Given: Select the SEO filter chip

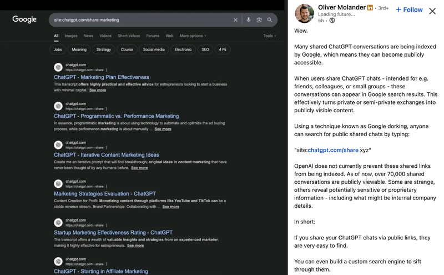Looking at the screenshot, I should 205,49.
